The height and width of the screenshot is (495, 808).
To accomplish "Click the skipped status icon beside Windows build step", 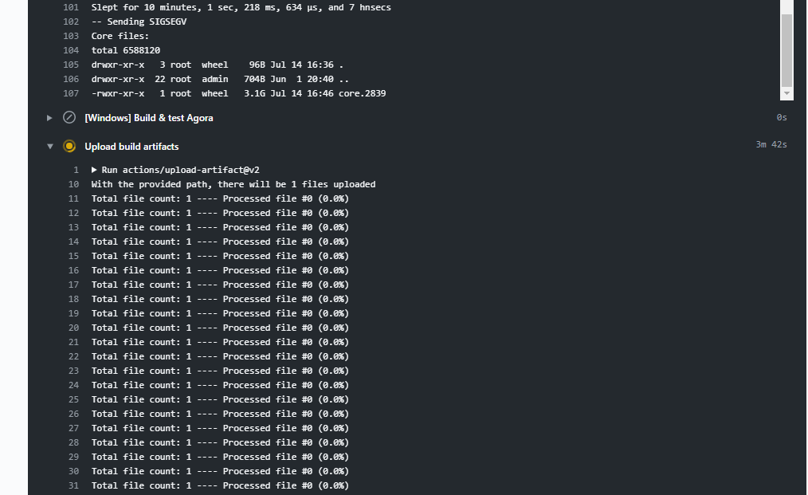I will [69, 117].
